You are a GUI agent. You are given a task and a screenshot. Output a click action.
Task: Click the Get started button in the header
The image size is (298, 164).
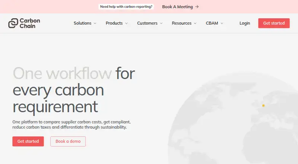[274, 23]
